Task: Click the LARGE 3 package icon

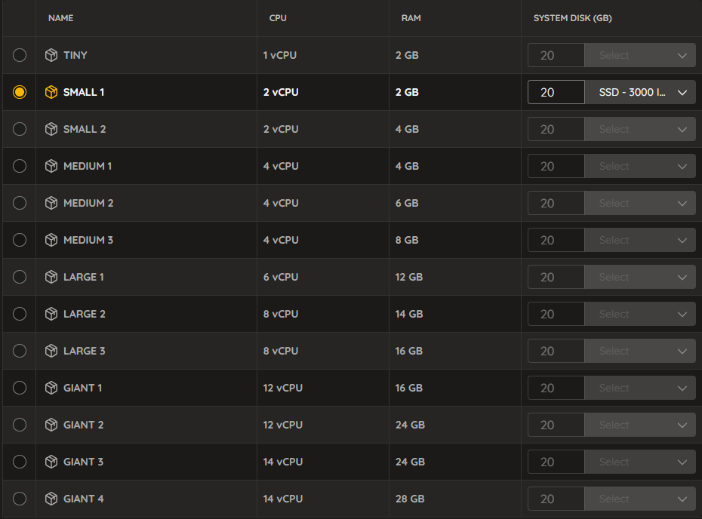Action: pyautogui.click(x=51, y=351)
